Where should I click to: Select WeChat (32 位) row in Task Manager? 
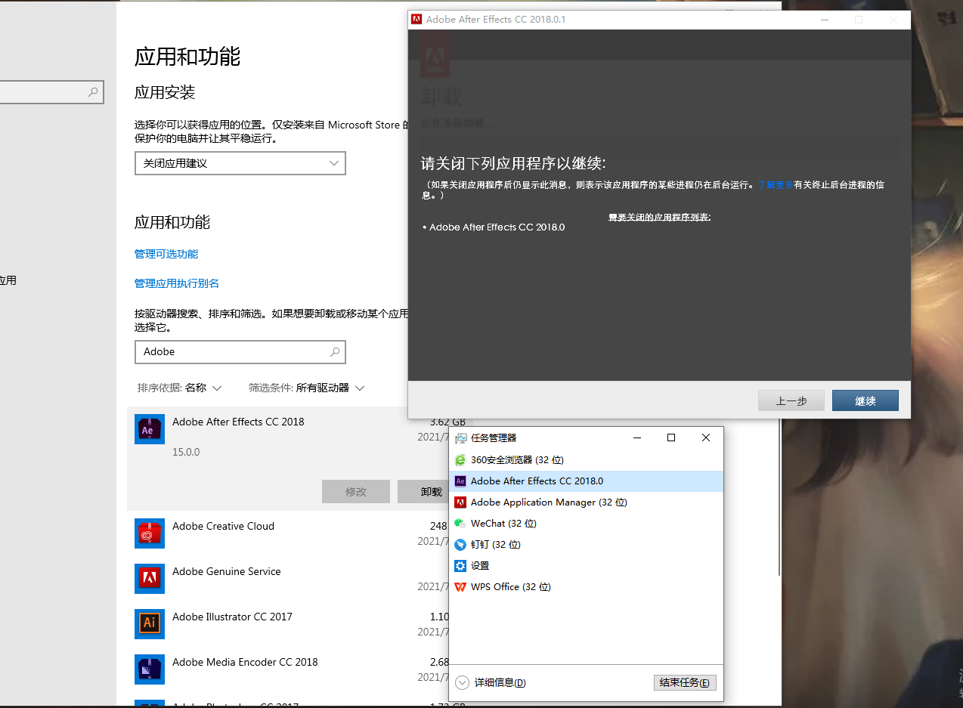587,524
